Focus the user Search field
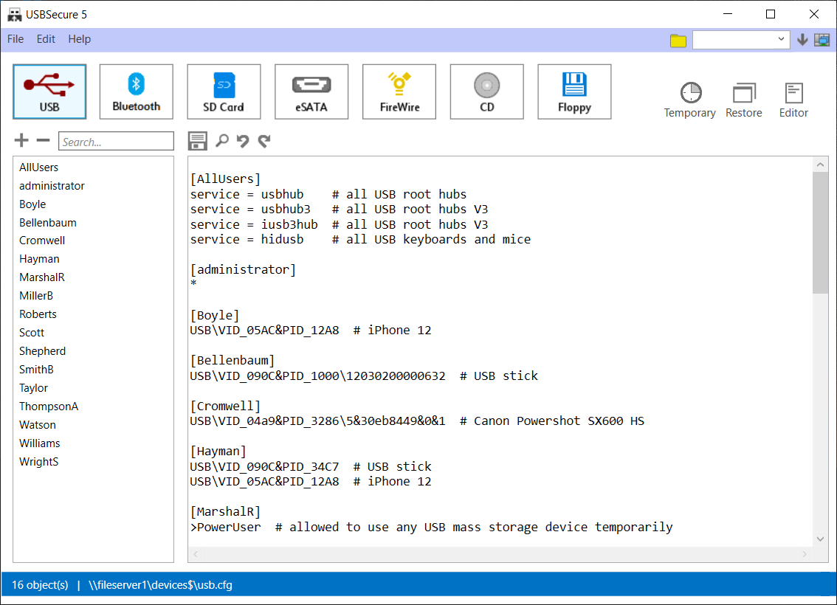 116,142
